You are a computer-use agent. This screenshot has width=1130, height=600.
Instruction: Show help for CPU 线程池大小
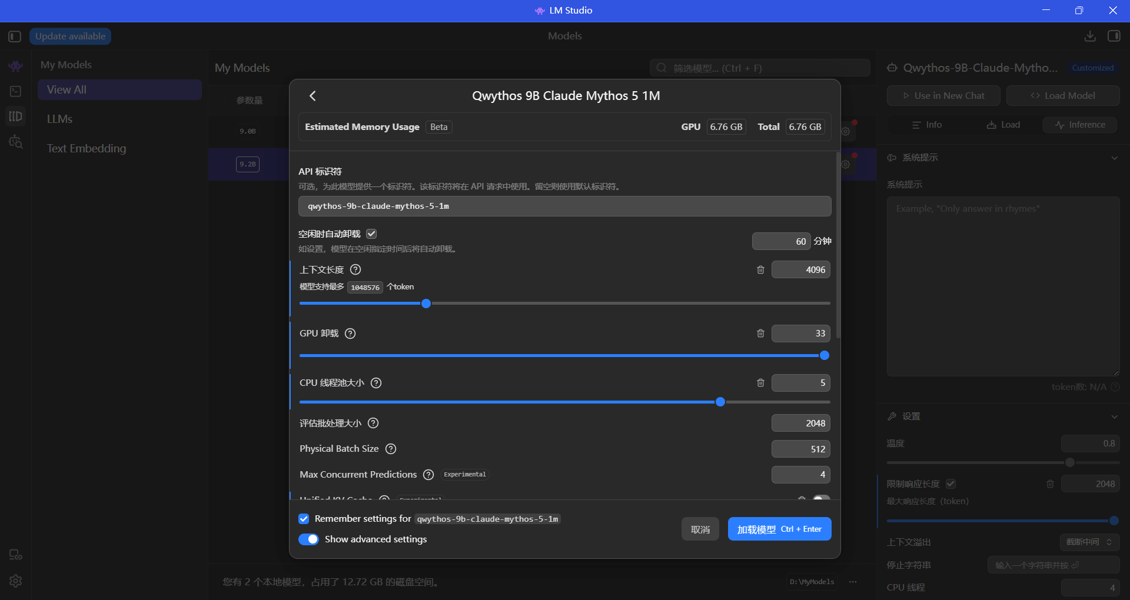tap(376, 383)
